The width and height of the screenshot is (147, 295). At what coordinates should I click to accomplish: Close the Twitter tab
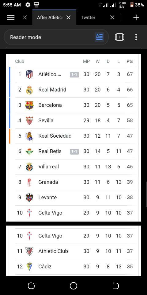coord(112,18)
